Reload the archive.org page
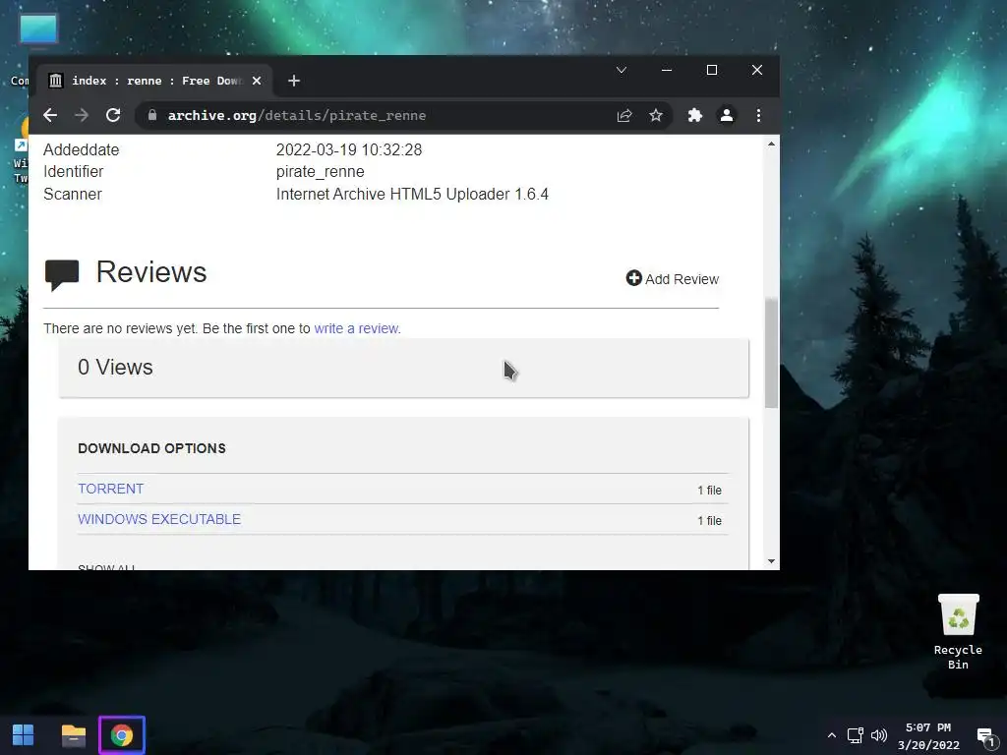 click(113, 115)
